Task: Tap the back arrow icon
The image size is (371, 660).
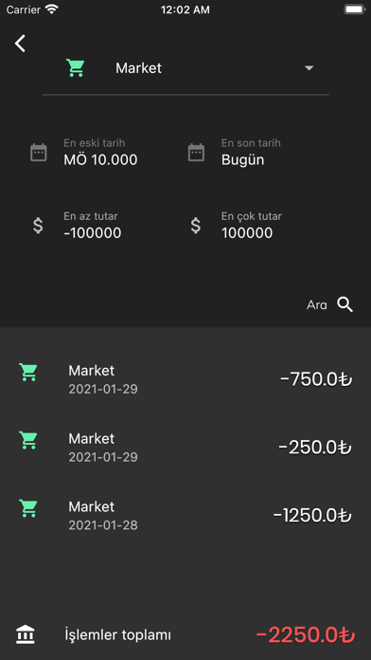Action: [20, 44]
